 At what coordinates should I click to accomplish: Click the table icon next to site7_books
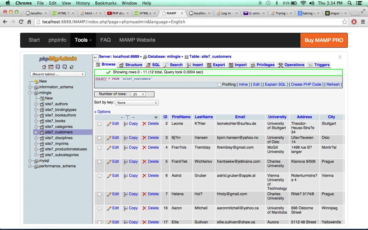pos(42,121)
